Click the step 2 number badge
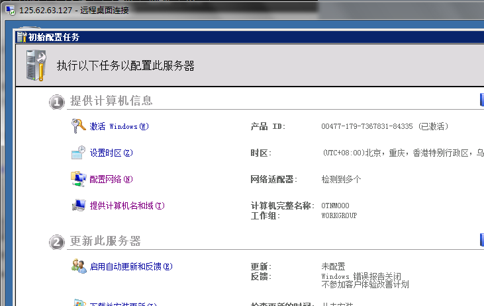The image size is (484, 306). pos(57,242)
